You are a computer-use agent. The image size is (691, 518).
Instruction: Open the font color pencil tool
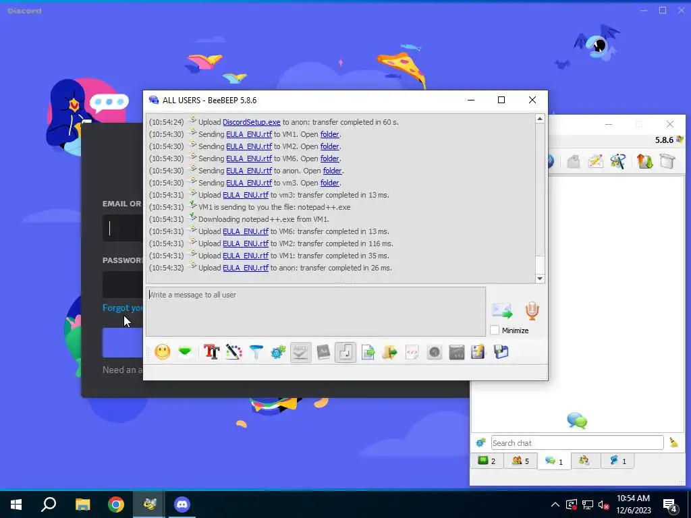(234, 352)
